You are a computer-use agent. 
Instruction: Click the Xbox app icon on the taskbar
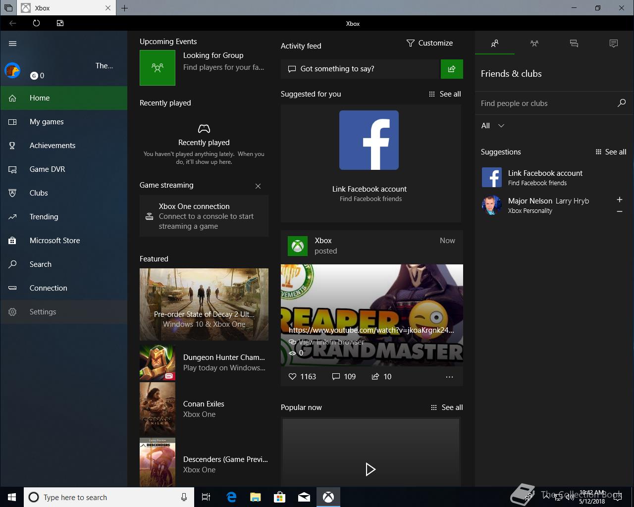(328, 497)
